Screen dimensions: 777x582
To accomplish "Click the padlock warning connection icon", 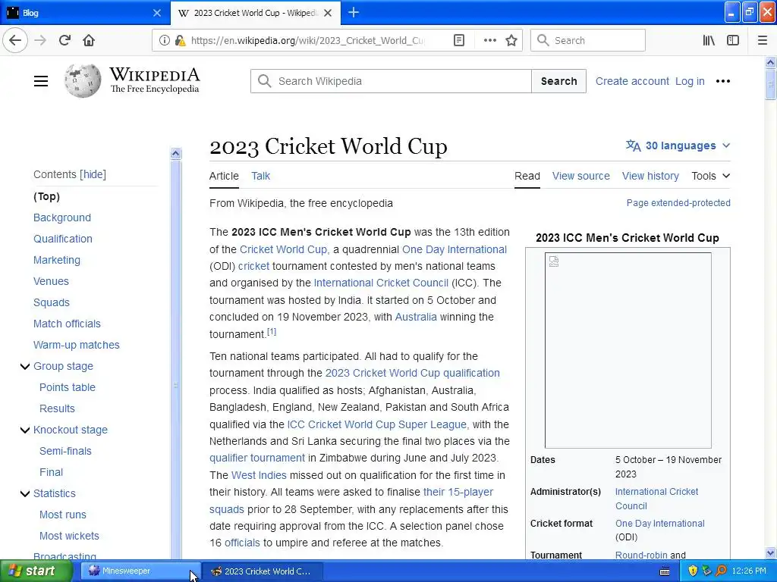I will tap(181, 41).
